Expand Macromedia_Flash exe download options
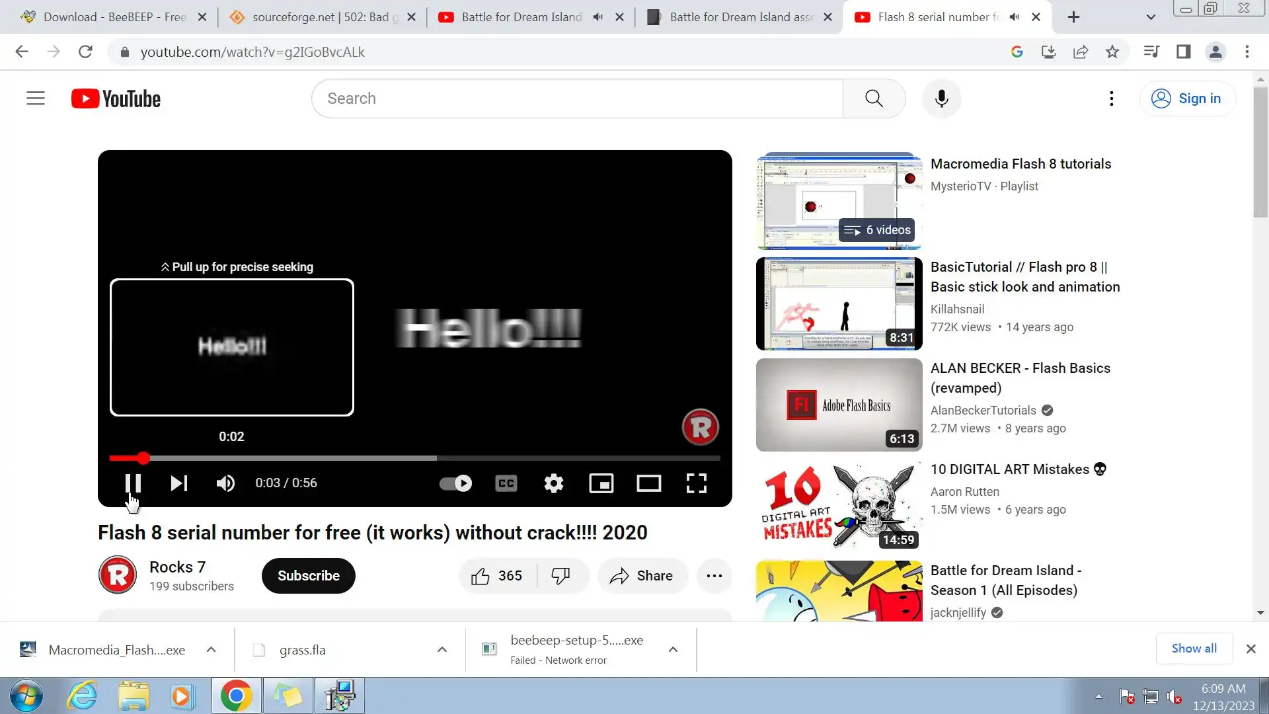Screen dimensions: 1269x714 click(211, 650)
